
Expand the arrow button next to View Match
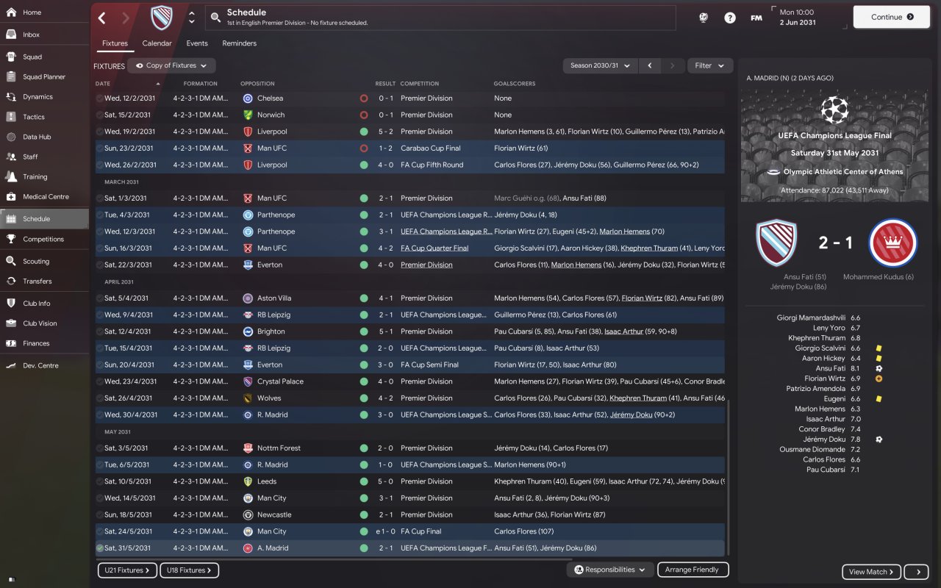(x=917, y=572)
